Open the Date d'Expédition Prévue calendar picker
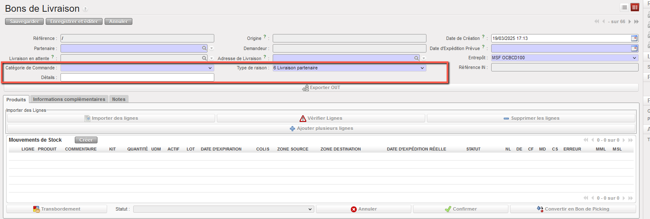The height and width of the screenshot is (219, 650). pos(634,48)
